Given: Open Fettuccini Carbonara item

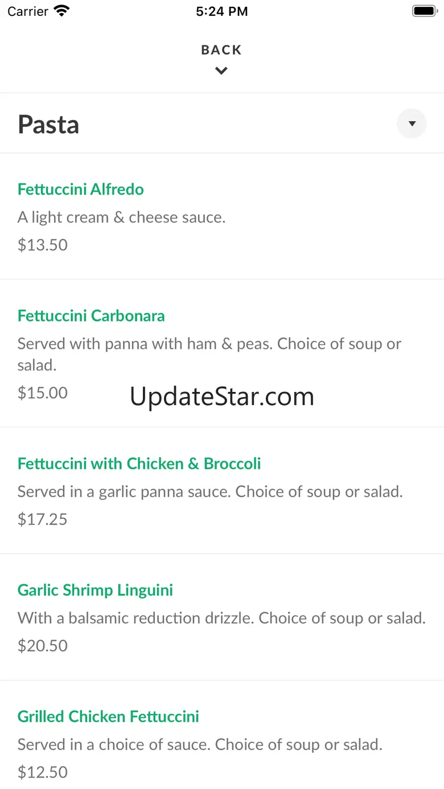Looking at the screenshot, I should click(x=91, y=316).
